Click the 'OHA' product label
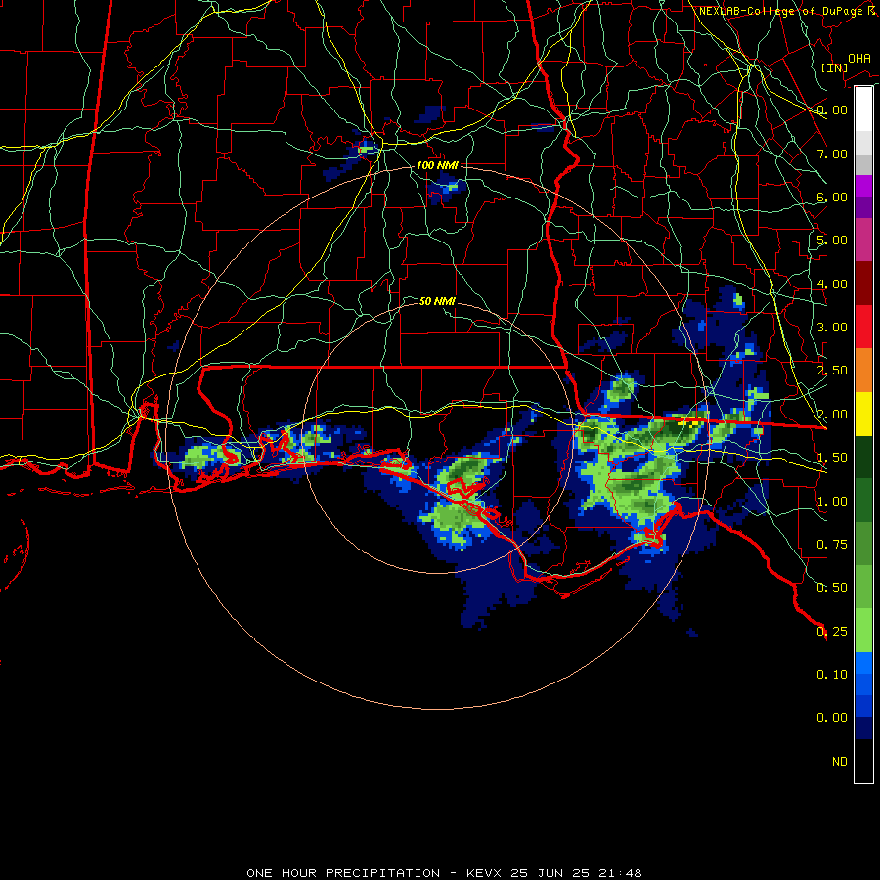Viewport: 880px width, 880px height. click(858, 59)
